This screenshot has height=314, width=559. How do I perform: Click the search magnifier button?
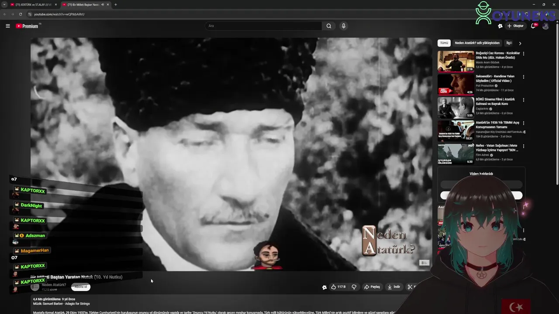(x=329, y=26)
